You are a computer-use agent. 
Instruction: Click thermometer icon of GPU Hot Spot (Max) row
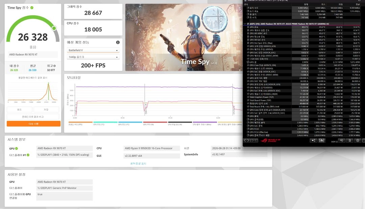click(248, 43)
